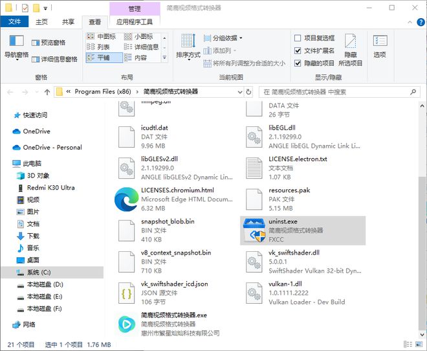Open Recent locations dropdown arrow

[x=36, y=92]
